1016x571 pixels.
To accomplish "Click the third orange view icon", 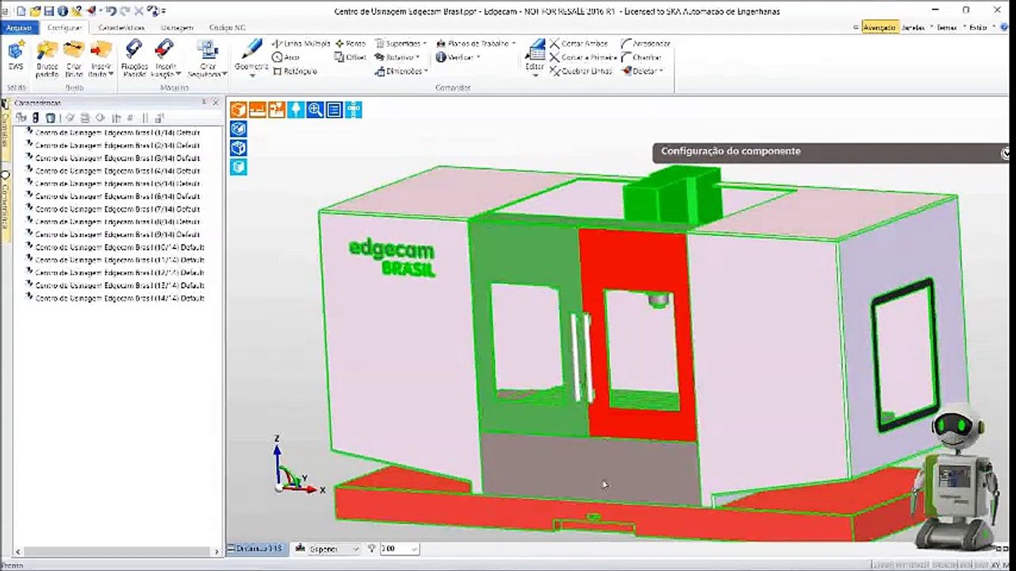I will click(276, 109).
